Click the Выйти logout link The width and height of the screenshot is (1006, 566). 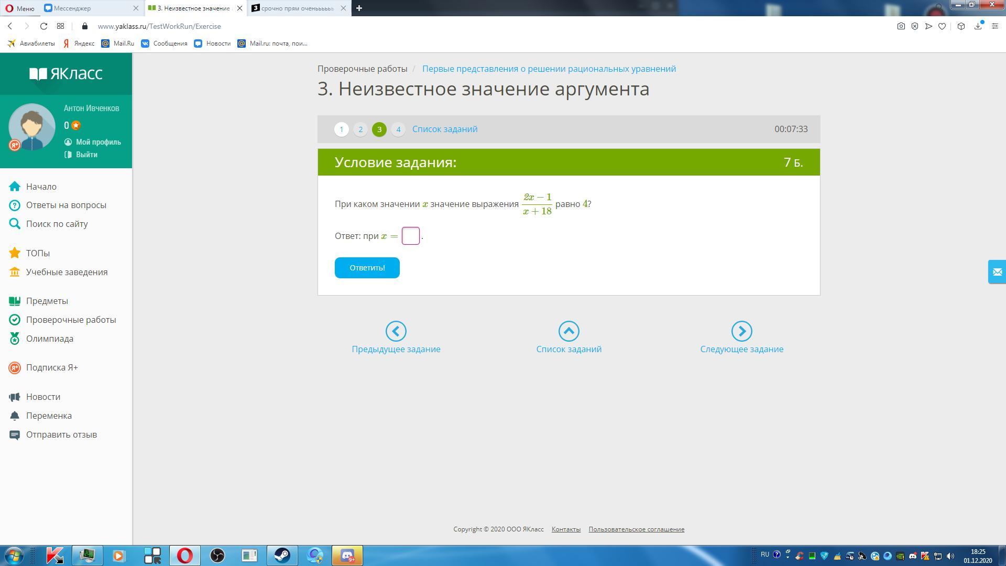click(86, 155)
